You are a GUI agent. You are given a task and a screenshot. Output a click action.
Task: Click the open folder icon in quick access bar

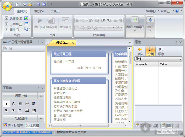[x=30, y=5]
